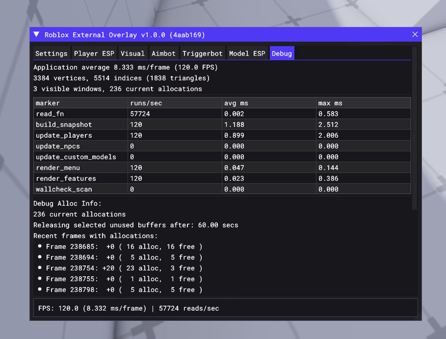Select the Triggerbot tab
446x339 pixels.
pos(202,53)
